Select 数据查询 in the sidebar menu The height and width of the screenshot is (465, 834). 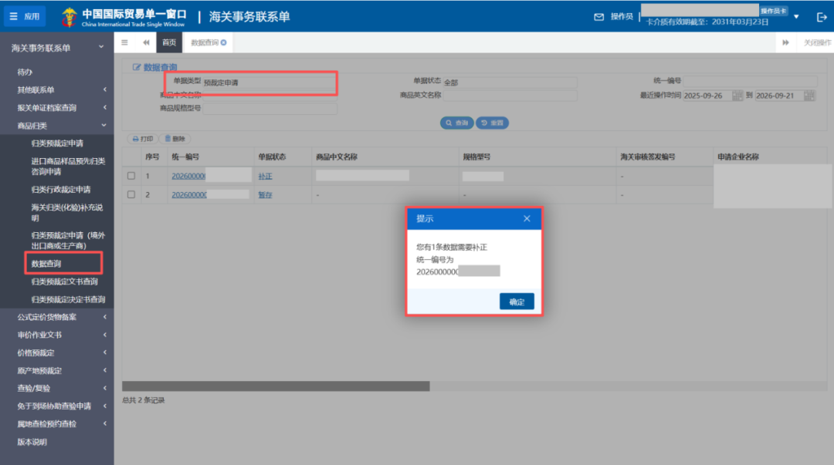[46, 264]
